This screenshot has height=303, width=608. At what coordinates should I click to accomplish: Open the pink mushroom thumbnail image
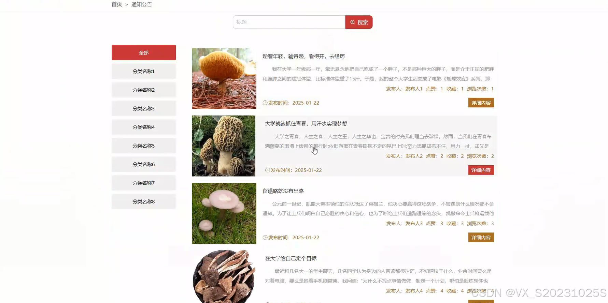tap(224, 213)
